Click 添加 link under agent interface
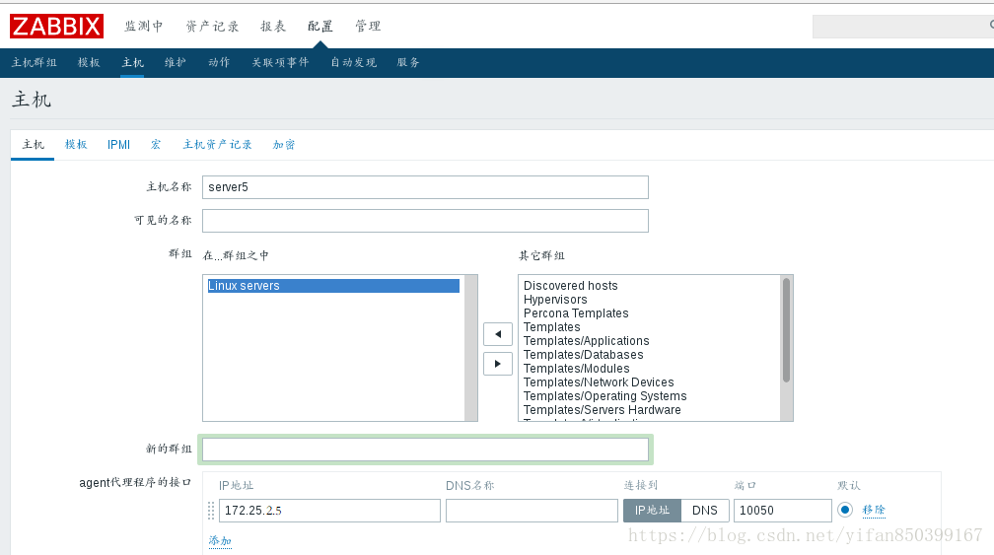The width and height of the screenshot is (994, 555). click(220, 541)
